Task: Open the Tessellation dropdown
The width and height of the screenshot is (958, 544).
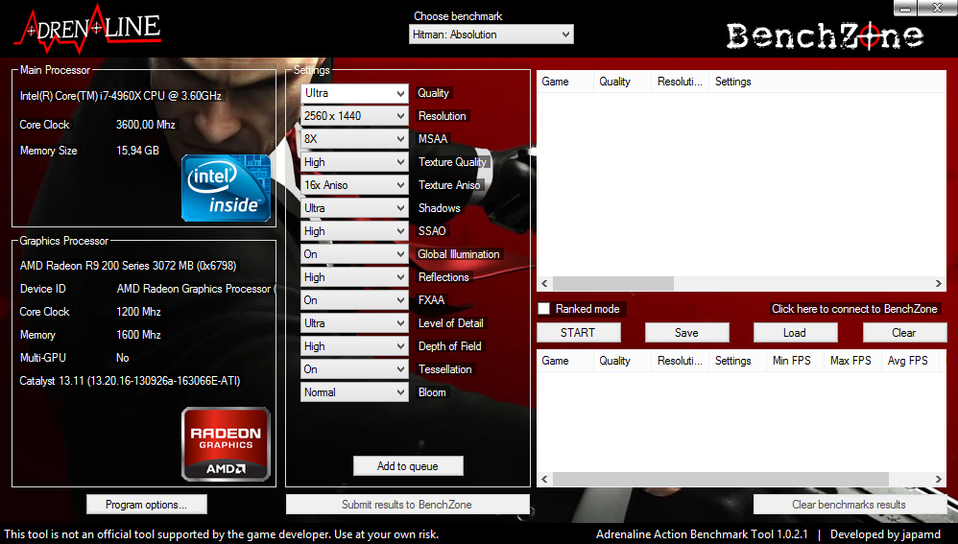Action: click(x=354, y=369)
